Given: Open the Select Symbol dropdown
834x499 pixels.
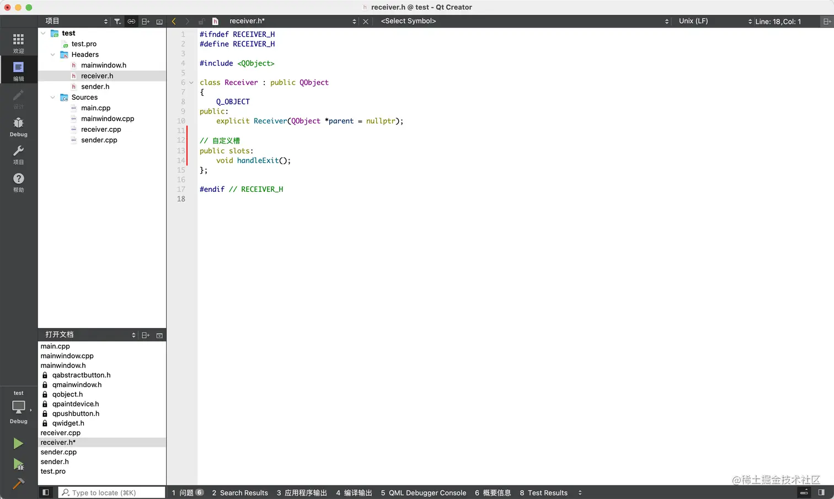Looking at the screenshot, I should [x=524, y=21].
